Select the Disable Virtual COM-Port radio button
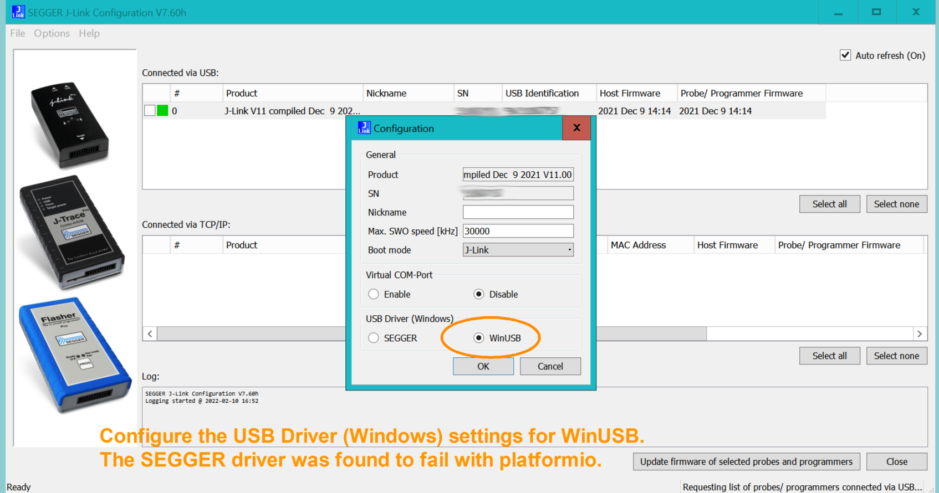Viewport: 939px width, 493px height. click(479, 294)
